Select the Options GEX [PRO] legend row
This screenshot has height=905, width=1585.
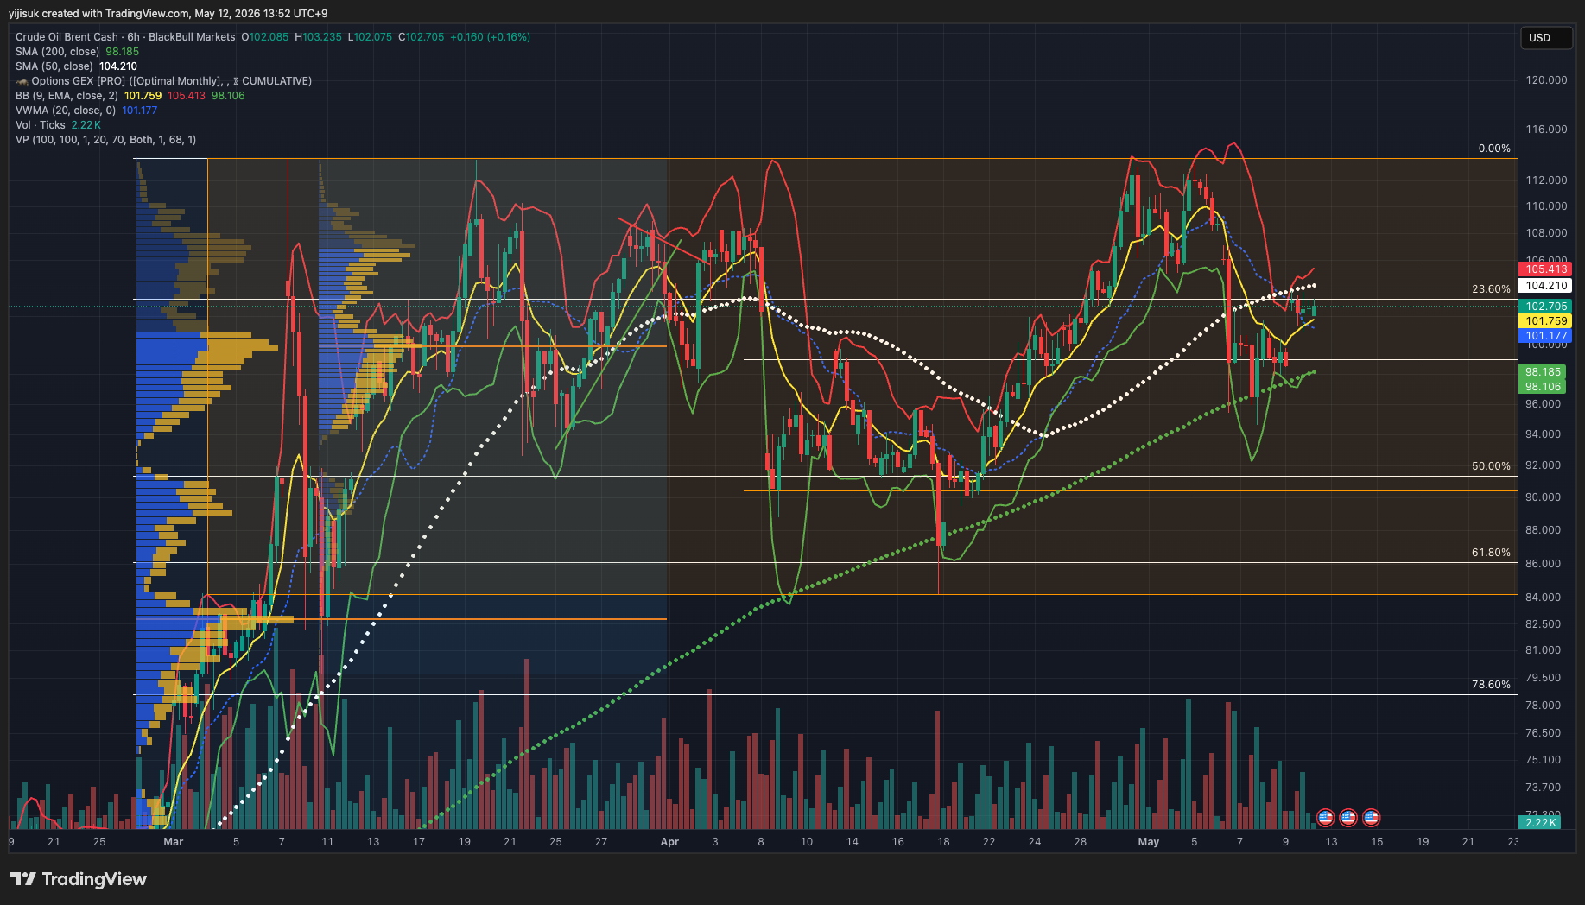[164, 81]
